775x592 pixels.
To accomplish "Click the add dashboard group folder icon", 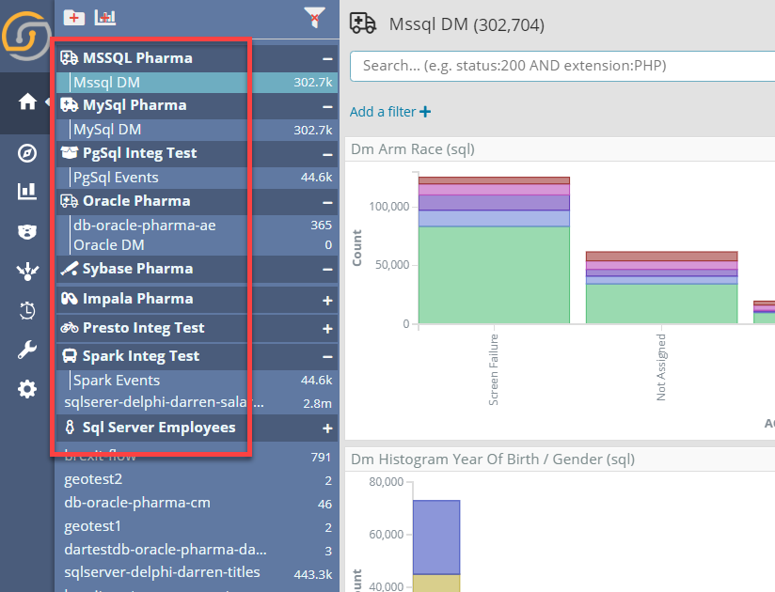I will click(x=74, y=18).
